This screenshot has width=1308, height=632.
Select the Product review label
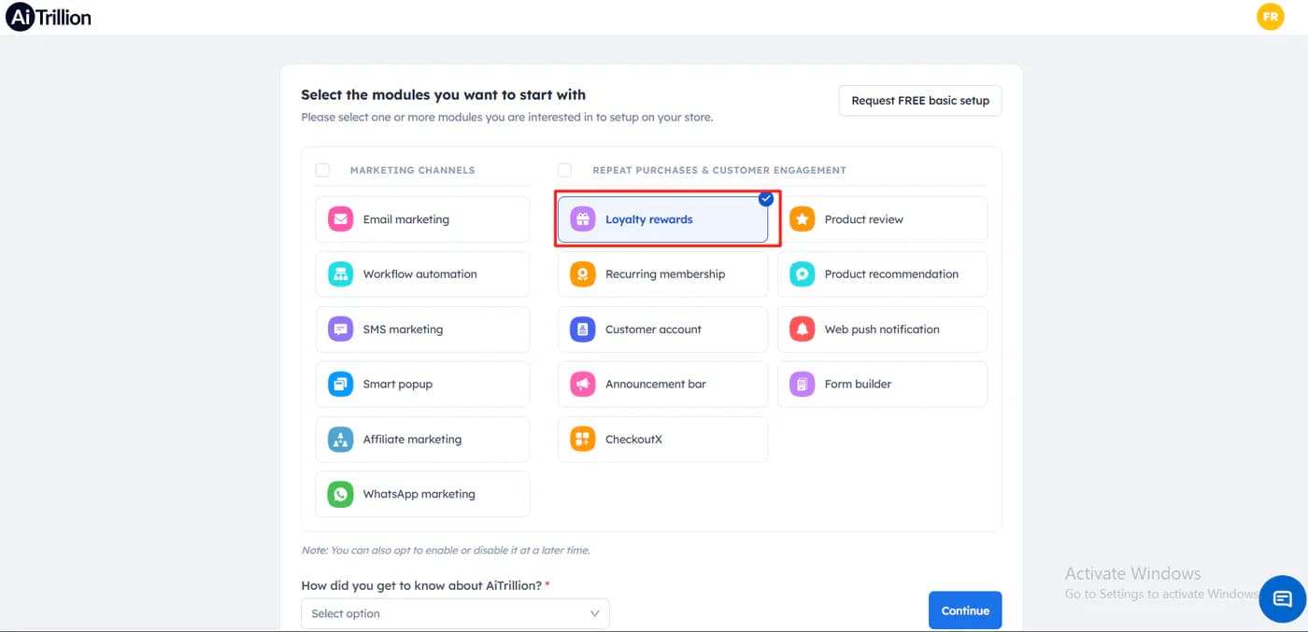coord(864,219)
